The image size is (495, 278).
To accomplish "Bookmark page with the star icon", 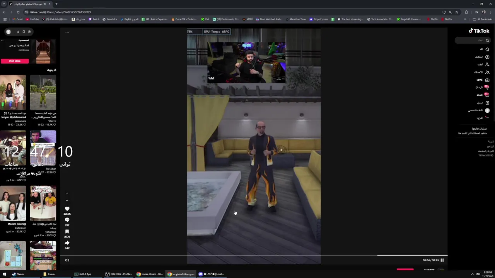I will coord(456,12).
